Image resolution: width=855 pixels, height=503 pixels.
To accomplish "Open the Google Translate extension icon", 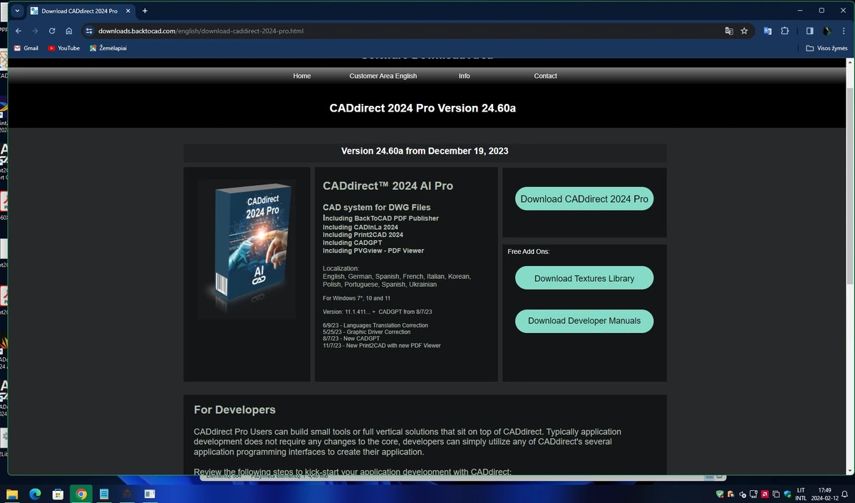I will pos(767,31).
